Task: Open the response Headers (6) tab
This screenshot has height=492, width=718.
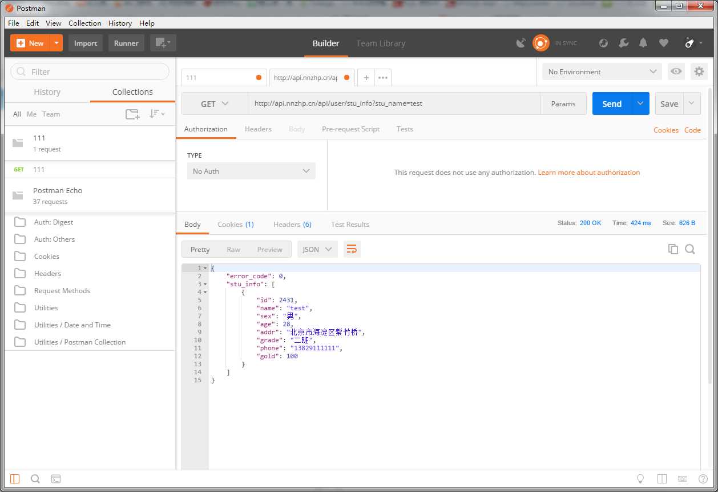Action: [x=292, y=224]
